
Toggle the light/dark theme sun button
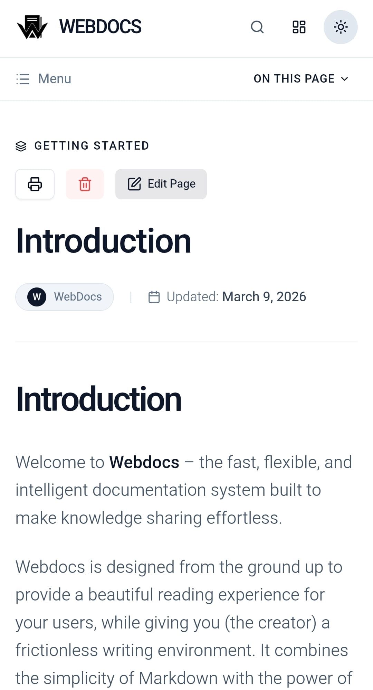point(341,27)
